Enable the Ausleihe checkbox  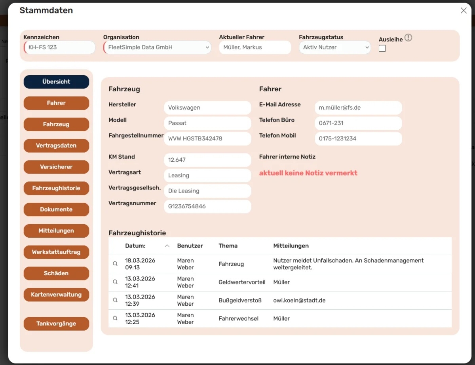click(x=382, y=49)
